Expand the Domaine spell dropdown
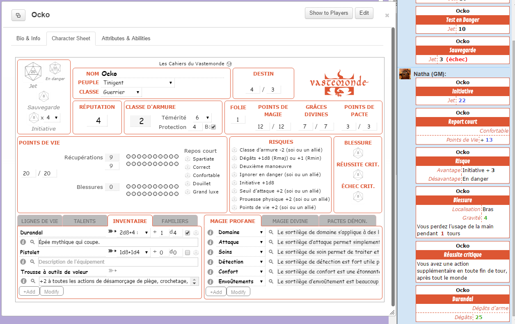 (241, 232)
